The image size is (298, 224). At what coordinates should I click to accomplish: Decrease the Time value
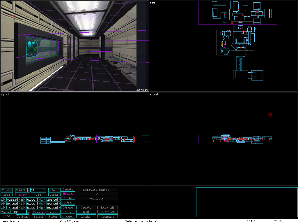tap(12, 212)
